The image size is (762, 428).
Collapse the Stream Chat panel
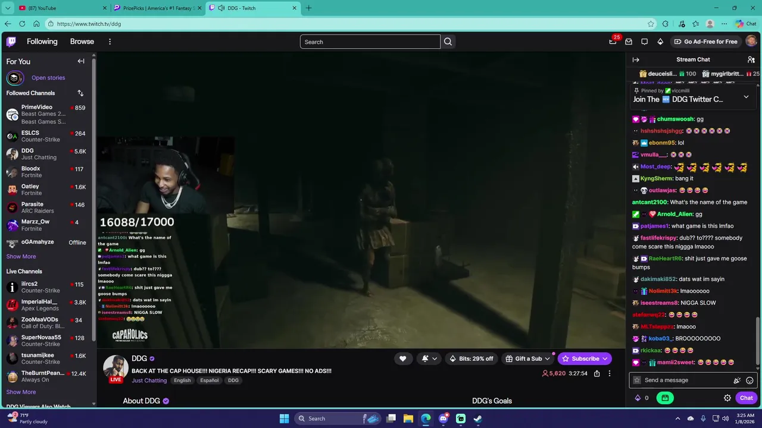[x=636, y=59]
